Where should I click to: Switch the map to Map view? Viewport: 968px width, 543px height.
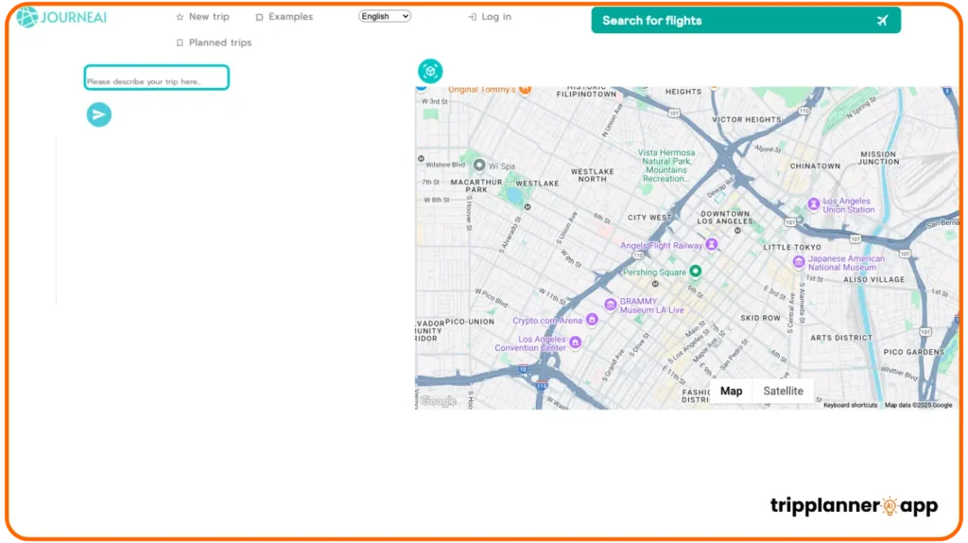(731, 391)
